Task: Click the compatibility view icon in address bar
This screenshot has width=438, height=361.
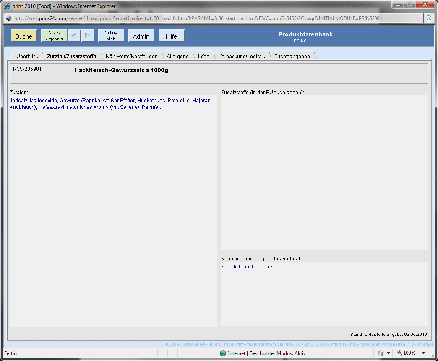Action: [429, 18]
